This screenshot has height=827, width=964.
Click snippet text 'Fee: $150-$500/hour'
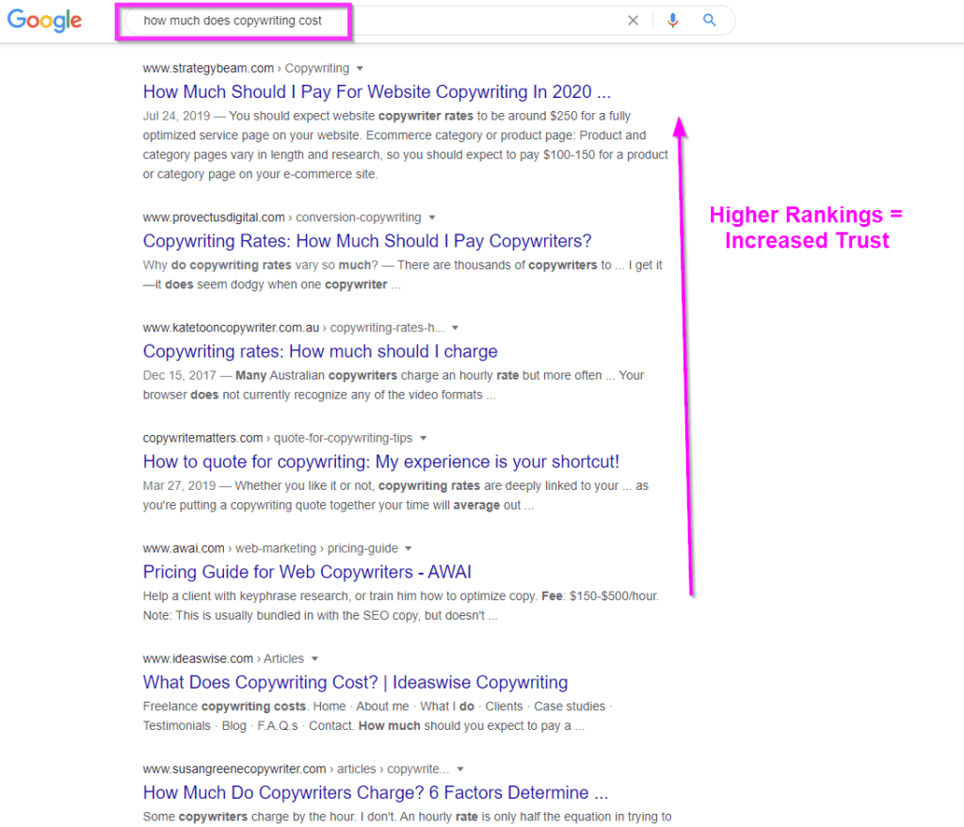(x=600, y=596)
